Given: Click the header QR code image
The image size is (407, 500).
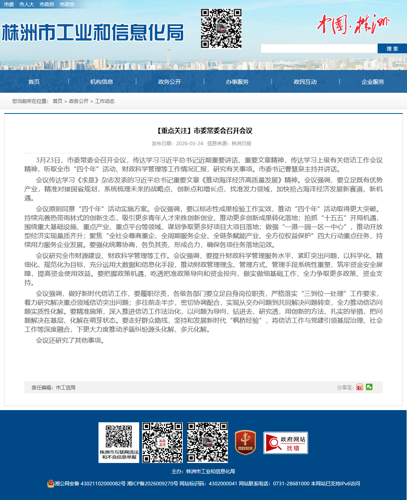Looking at the screenshot, I should [x=221, y=28].
